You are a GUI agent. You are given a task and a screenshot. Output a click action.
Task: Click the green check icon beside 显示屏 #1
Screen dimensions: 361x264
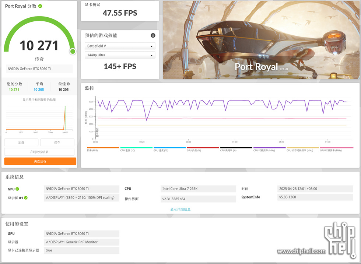pyautogui.click(x=26, y=198)
